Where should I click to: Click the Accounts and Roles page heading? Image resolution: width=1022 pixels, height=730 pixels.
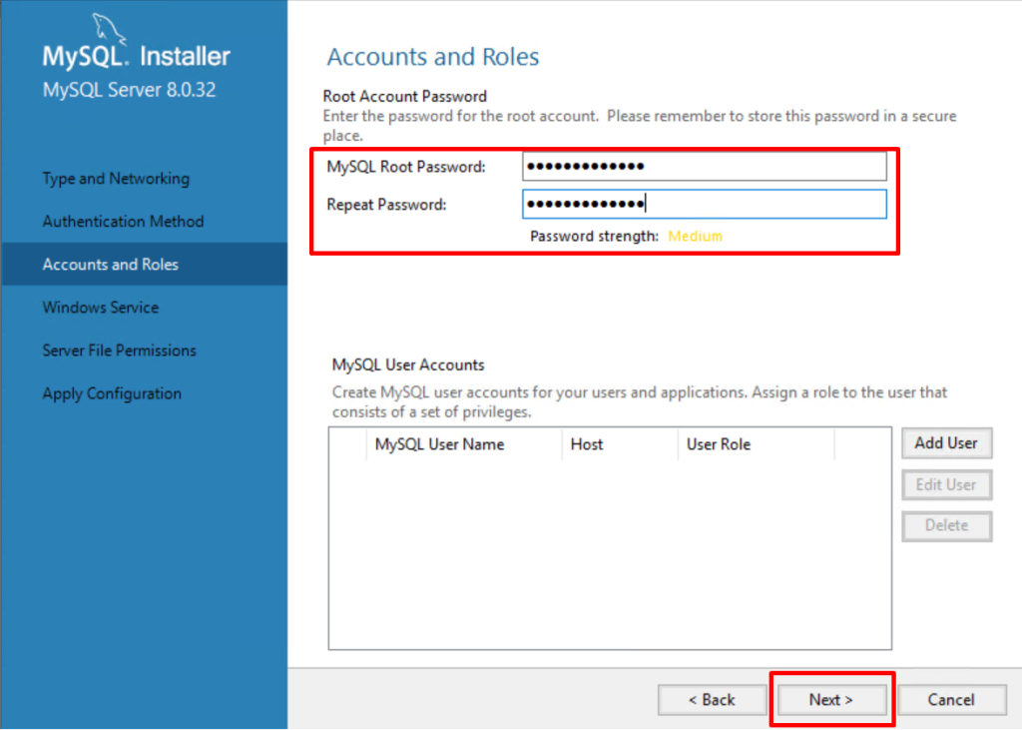click(433, 57)
